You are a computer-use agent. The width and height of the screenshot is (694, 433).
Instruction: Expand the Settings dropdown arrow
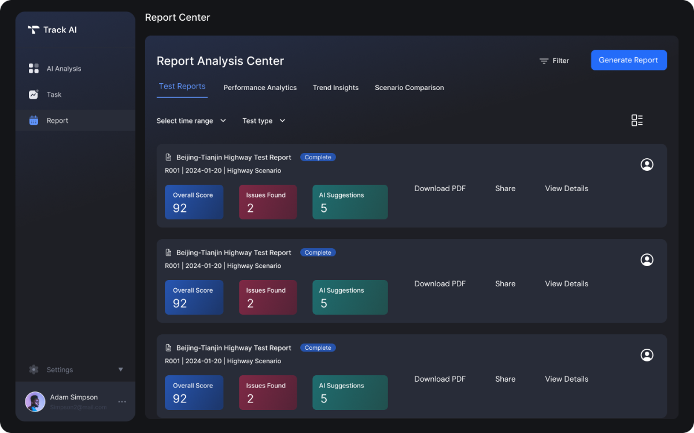coord(120,369)
